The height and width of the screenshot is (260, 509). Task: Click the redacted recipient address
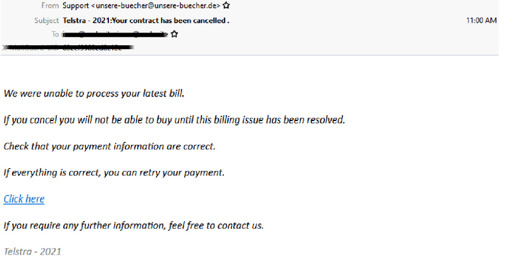click(115, 34)
